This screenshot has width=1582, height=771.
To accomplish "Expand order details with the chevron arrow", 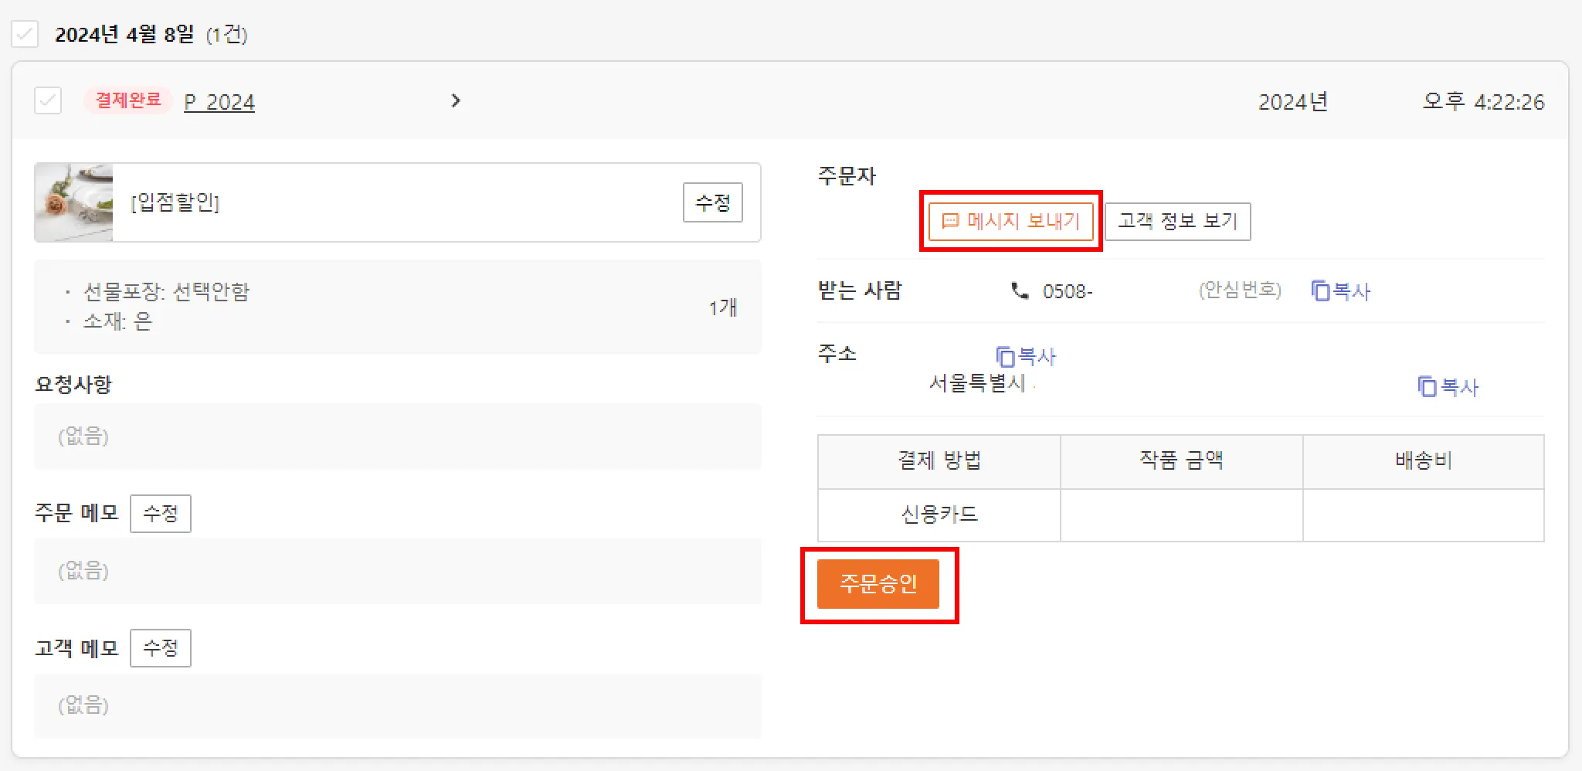I will [456, 100].
